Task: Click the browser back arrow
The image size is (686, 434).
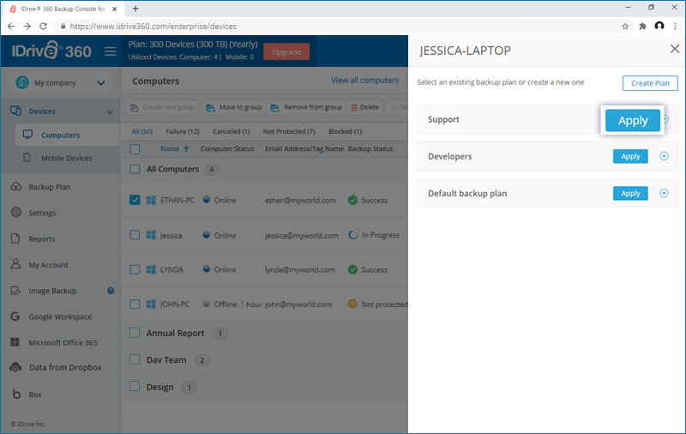Action: (11, 27)
